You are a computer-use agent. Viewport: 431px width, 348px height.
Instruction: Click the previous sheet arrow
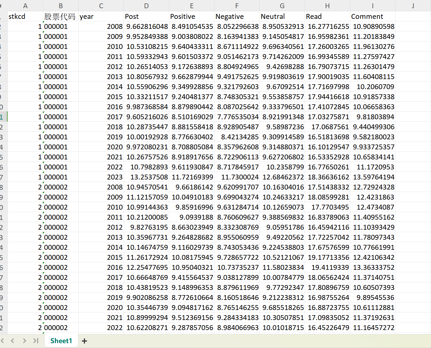pyautogui.click(x=13, y=341)
